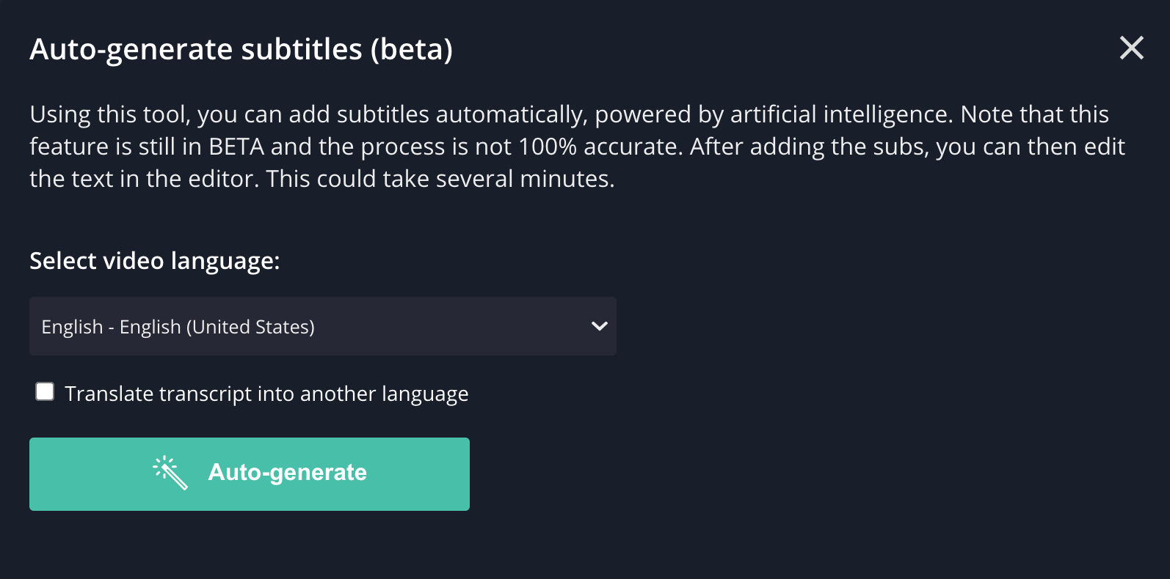The width and height of the screenshot is (1170, 579).
Task: Click the Select video language label
Action: tap(154, 261)
